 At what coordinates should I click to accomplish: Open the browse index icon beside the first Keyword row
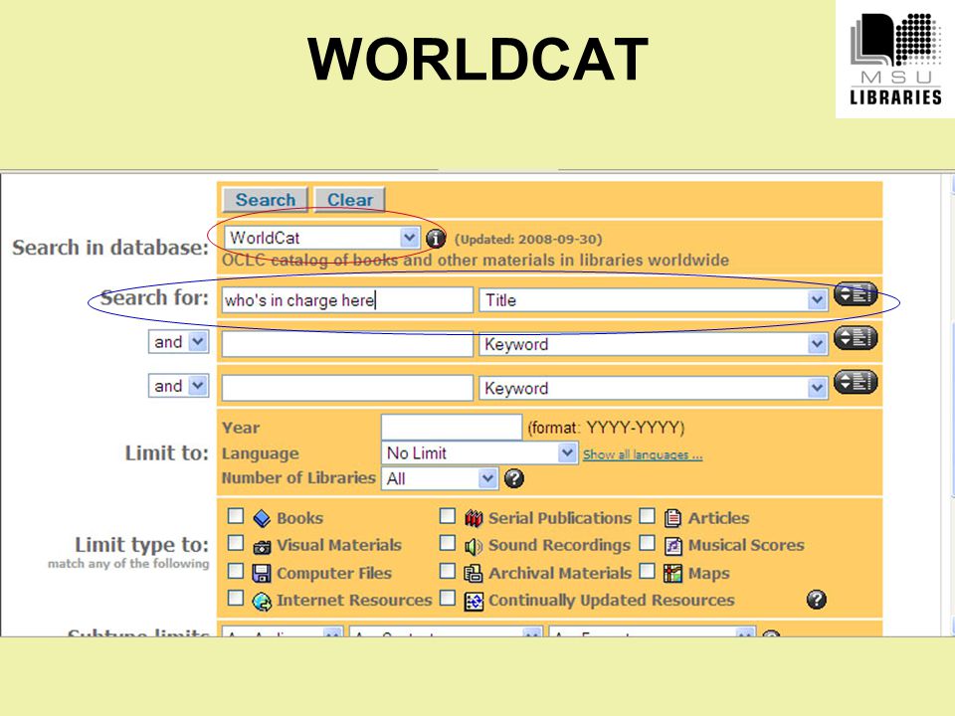coord(856,338)
